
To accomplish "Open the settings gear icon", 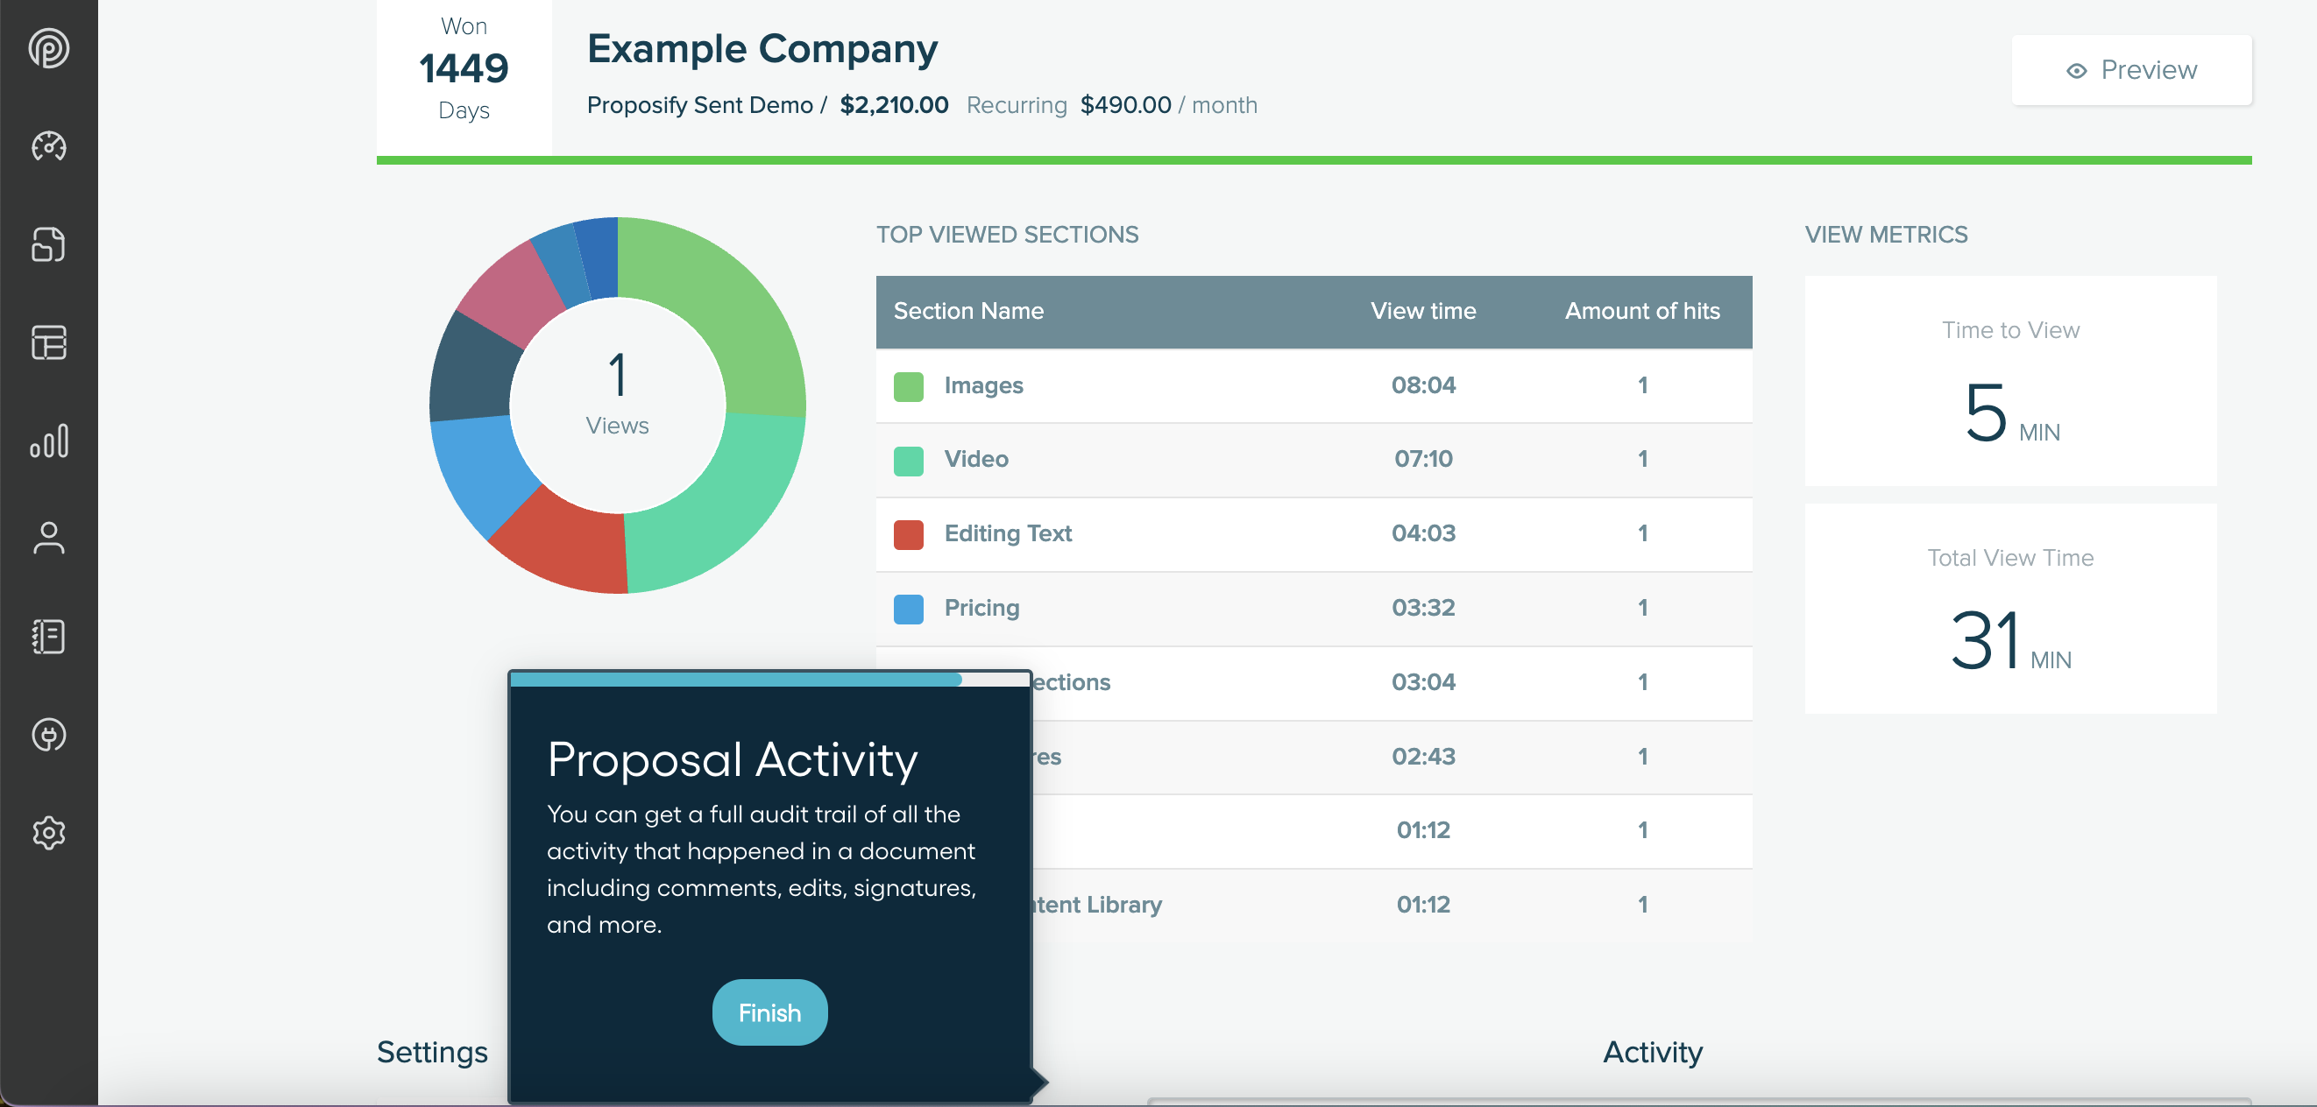I will pos(47,833).
